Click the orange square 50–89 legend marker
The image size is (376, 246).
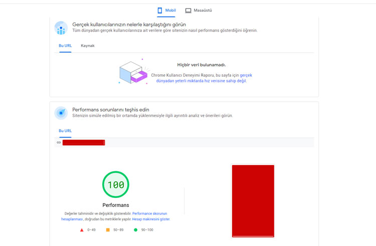[108, 230]
